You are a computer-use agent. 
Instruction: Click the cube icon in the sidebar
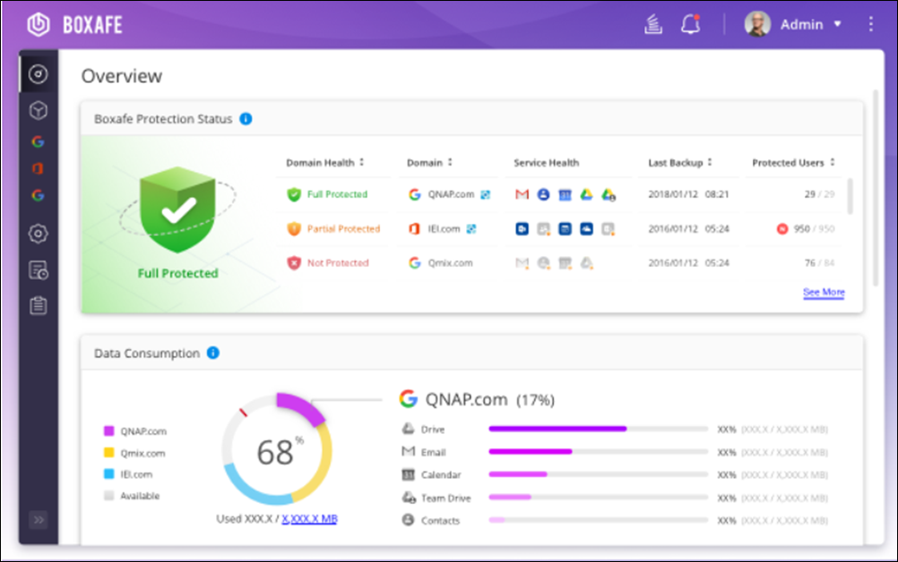[39, 111]
